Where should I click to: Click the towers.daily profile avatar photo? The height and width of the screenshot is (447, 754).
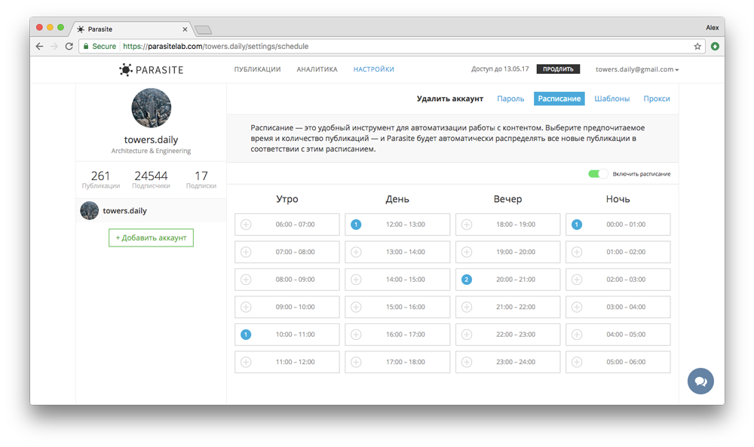tap(151, 108)
